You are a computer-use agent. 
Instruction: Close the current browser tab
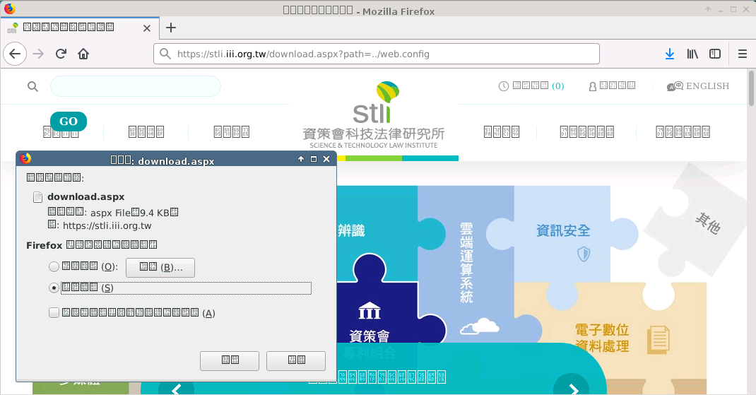(x=147, y=28)
